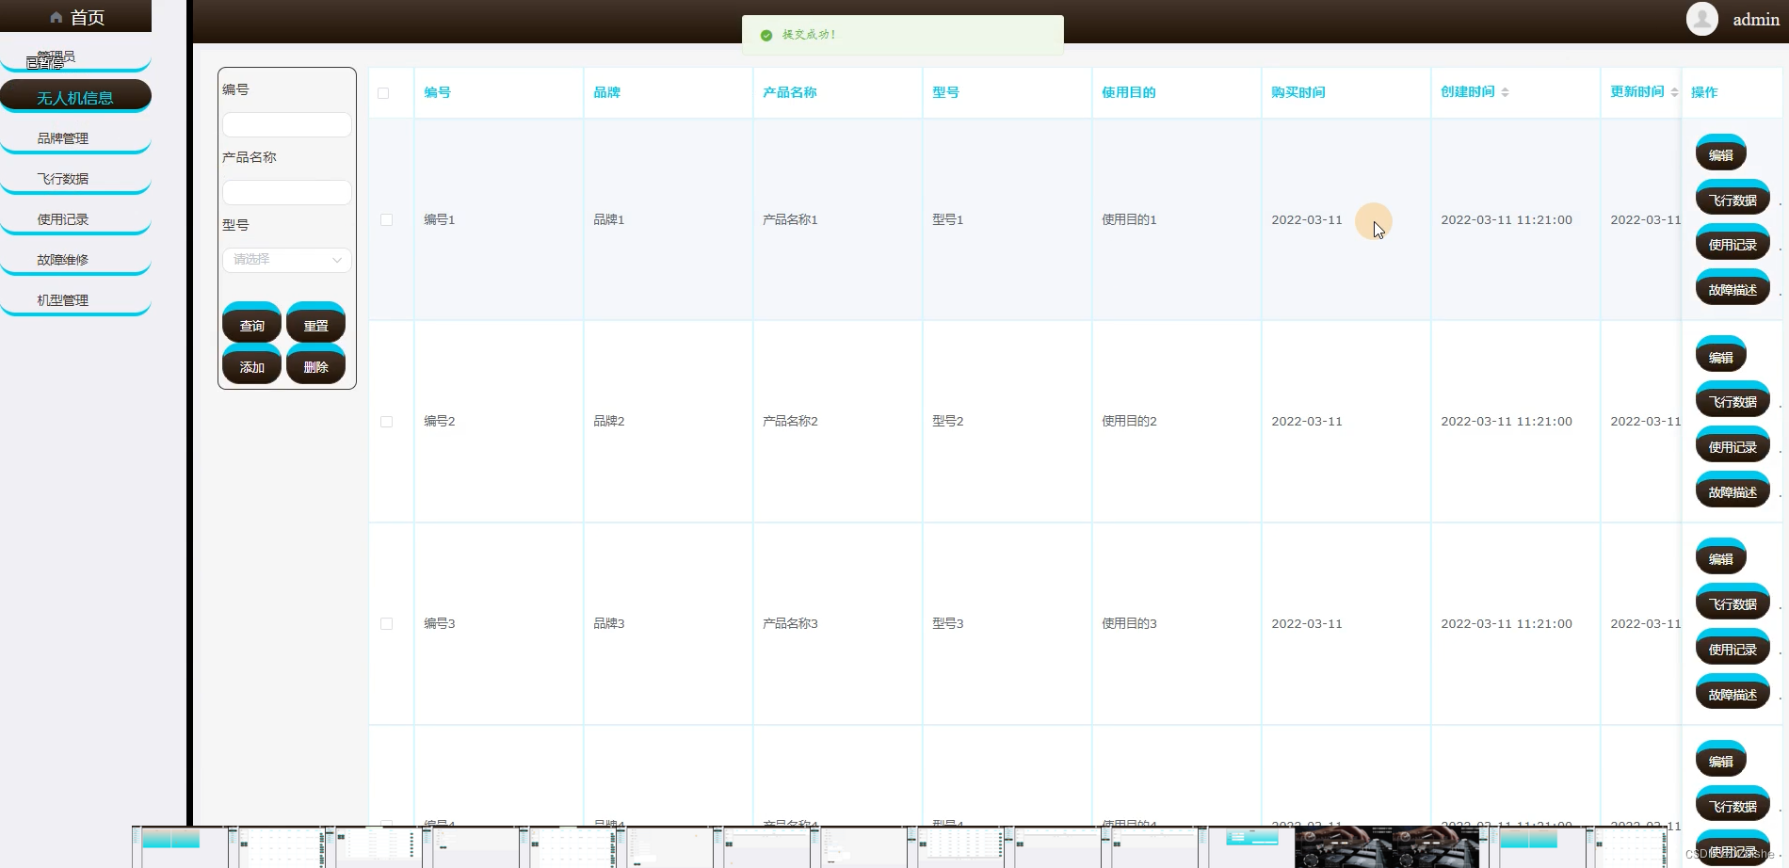Toggle the select-all checkbox in table header

click(x=383, y=93)
